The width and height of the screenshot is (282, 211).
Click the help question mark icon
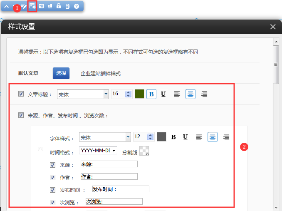(x=77, y=6)
